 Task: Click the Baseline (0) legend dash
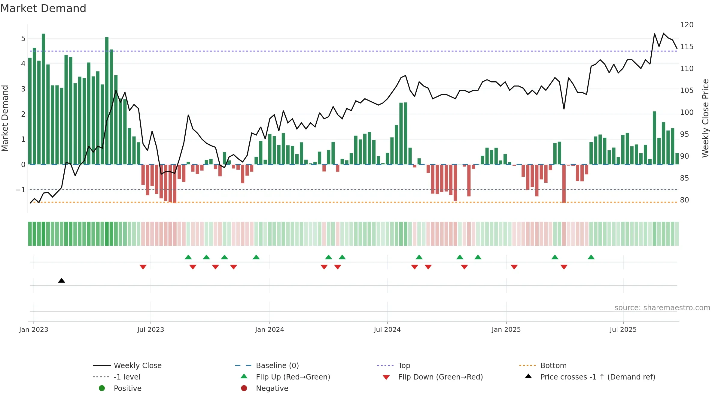243,365
